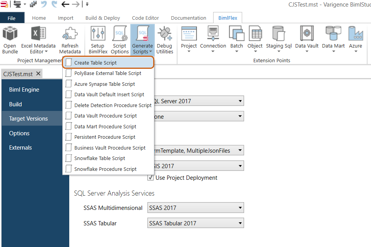Open the Code Editor ribbon tab
Image resolution: width=371 pixels, height=247 pixels.
point(145,18)
